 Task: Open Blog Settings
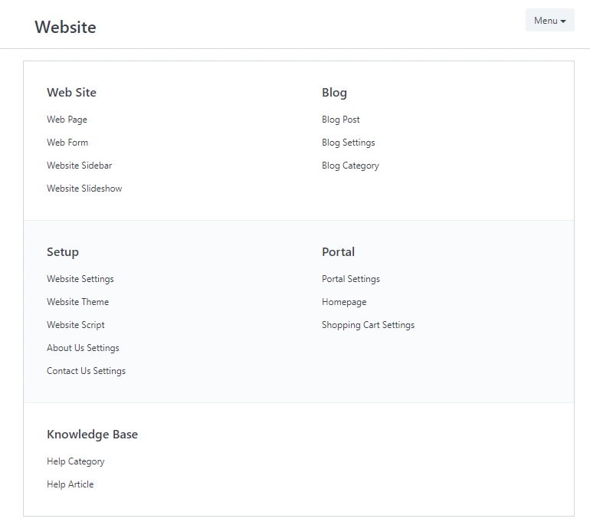pos(349,143)
